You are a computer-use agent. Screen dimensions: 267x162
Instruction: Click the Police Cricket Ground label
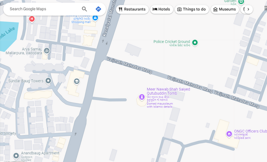point(171,42)
